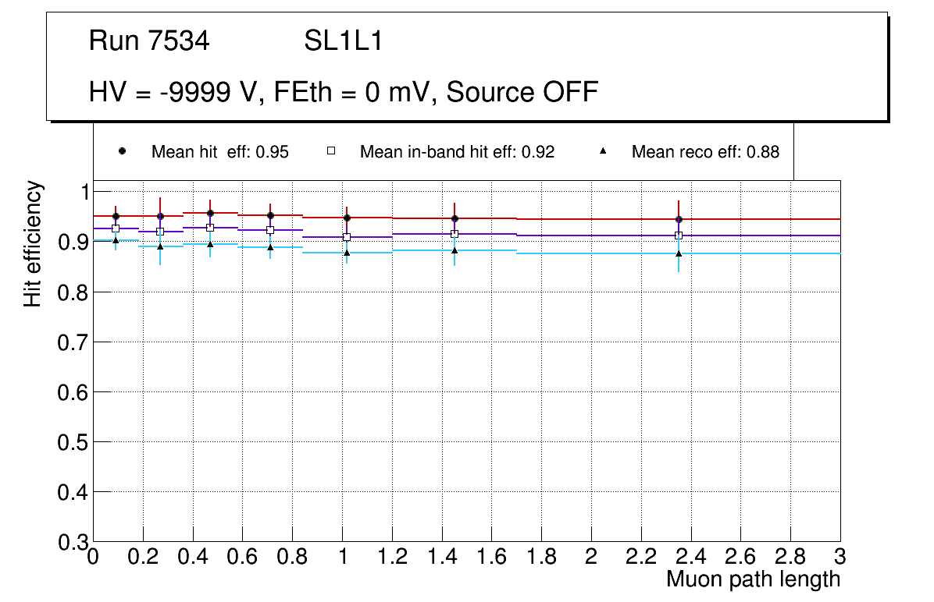Image resolution: width=934 pixels, height=602 pixels.
Task: Click the open square marker in the legend
Action: [330, 151]
